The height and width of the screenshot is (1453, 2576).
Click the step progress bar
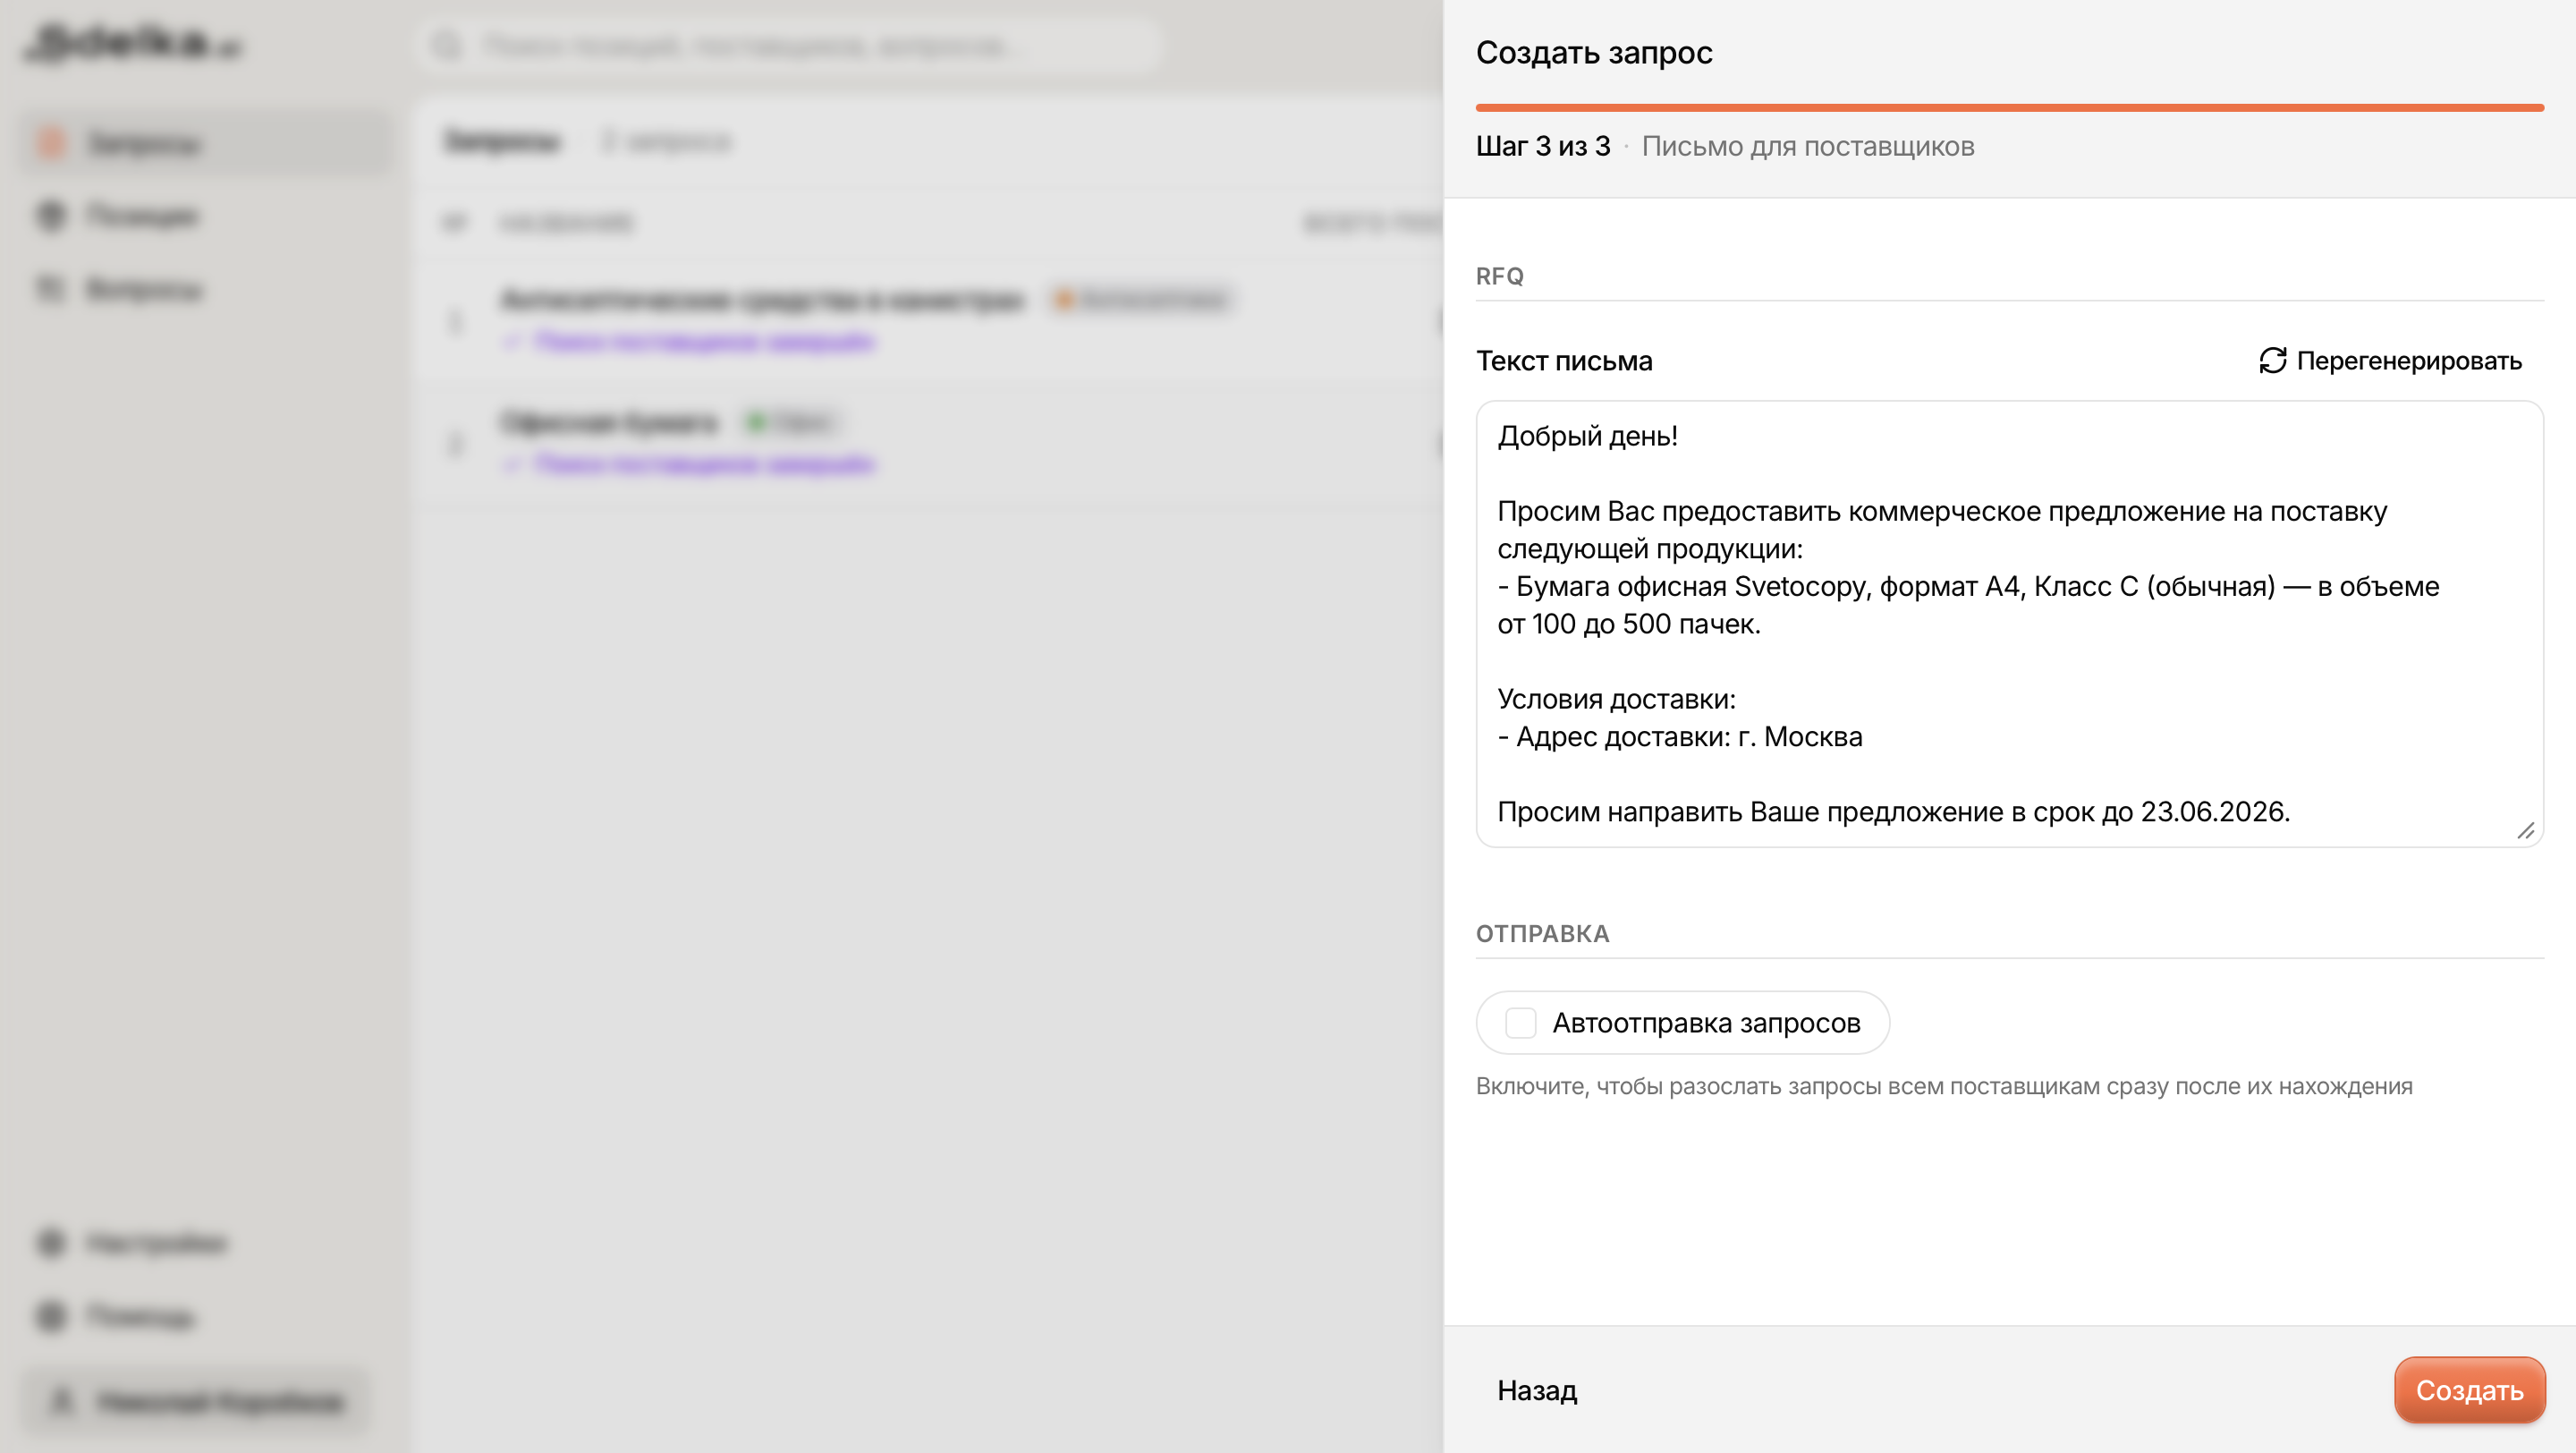[2009, 107]
